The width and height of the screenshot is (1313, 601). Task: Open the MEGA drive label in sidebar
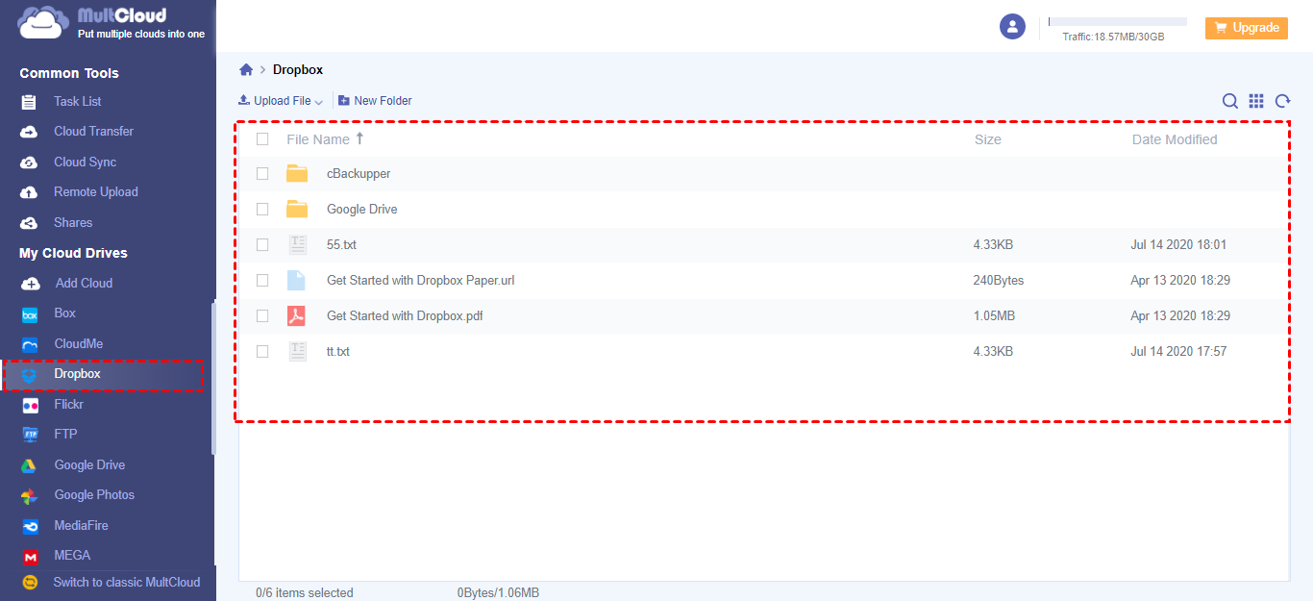click(72, 556)
